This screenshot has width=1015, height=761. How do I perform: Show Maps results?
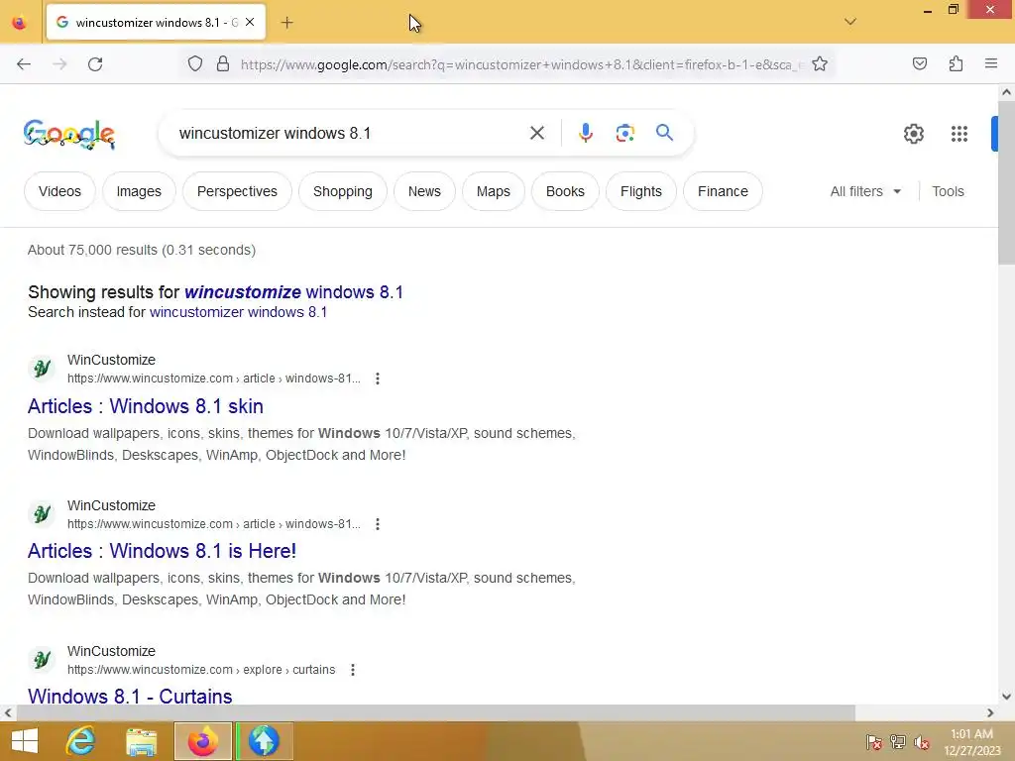point(494,191)
